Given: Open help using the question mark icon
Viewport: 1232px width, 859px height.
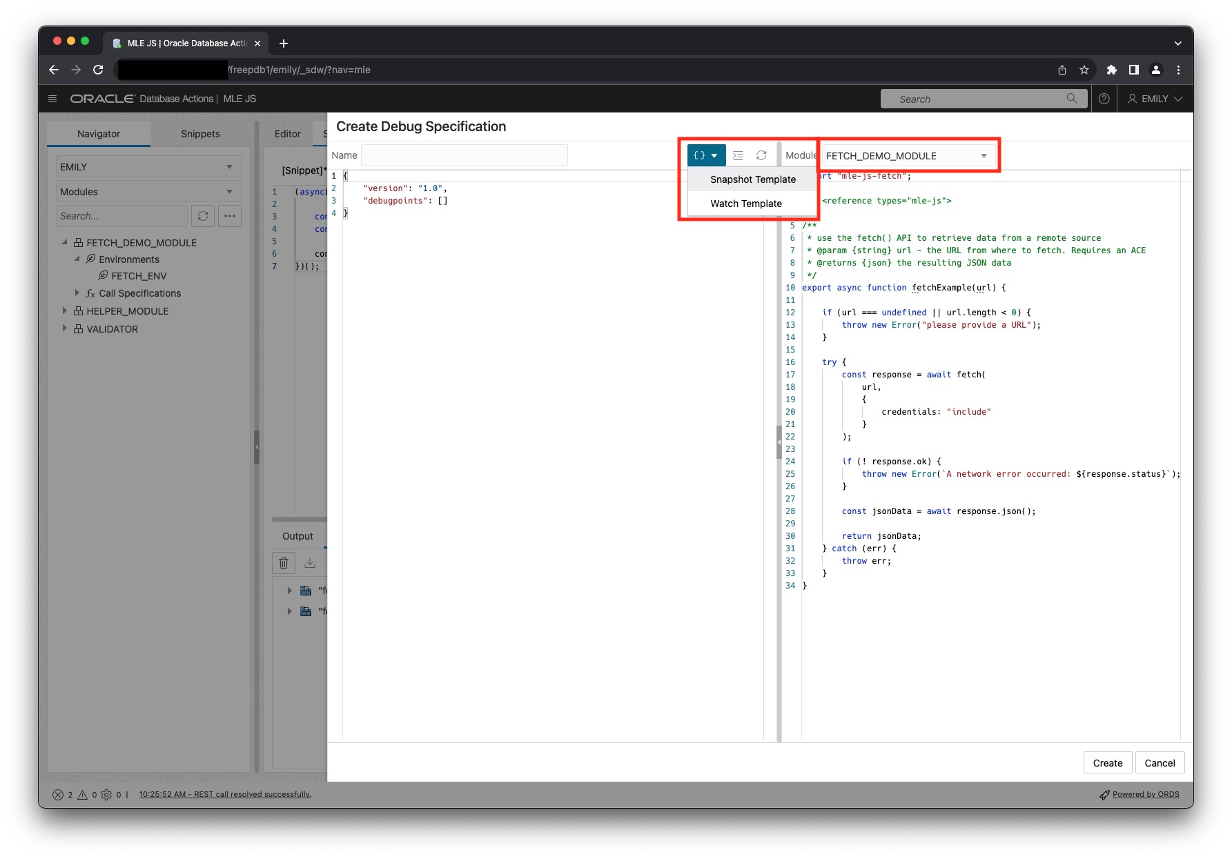Looking at the screenshot, I should [x=1104, y=99].
